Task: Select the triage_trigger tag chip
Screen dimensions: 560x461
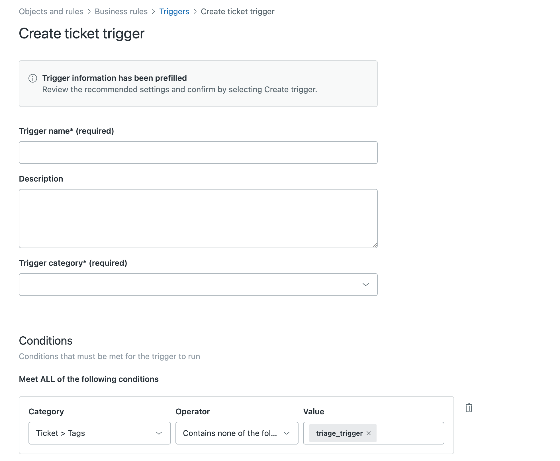Action: [339, 433]
